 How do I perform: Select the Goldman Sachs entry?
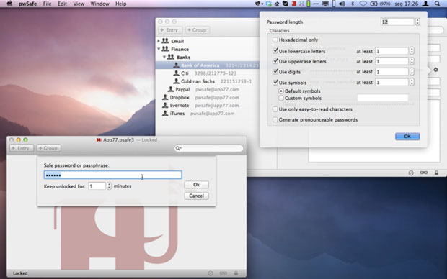pos(207,81)
